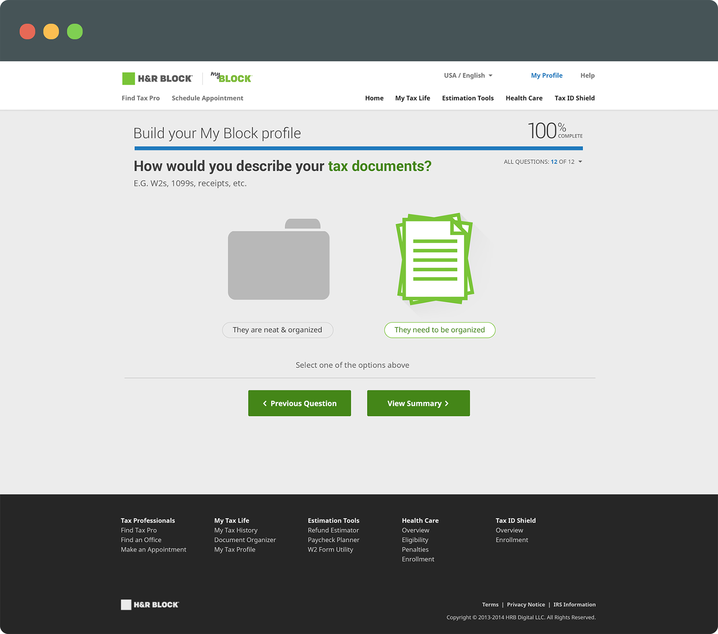
Task: Click the white H&R Block footer logo
Action: pyautogui.click(x=150, y=604)
